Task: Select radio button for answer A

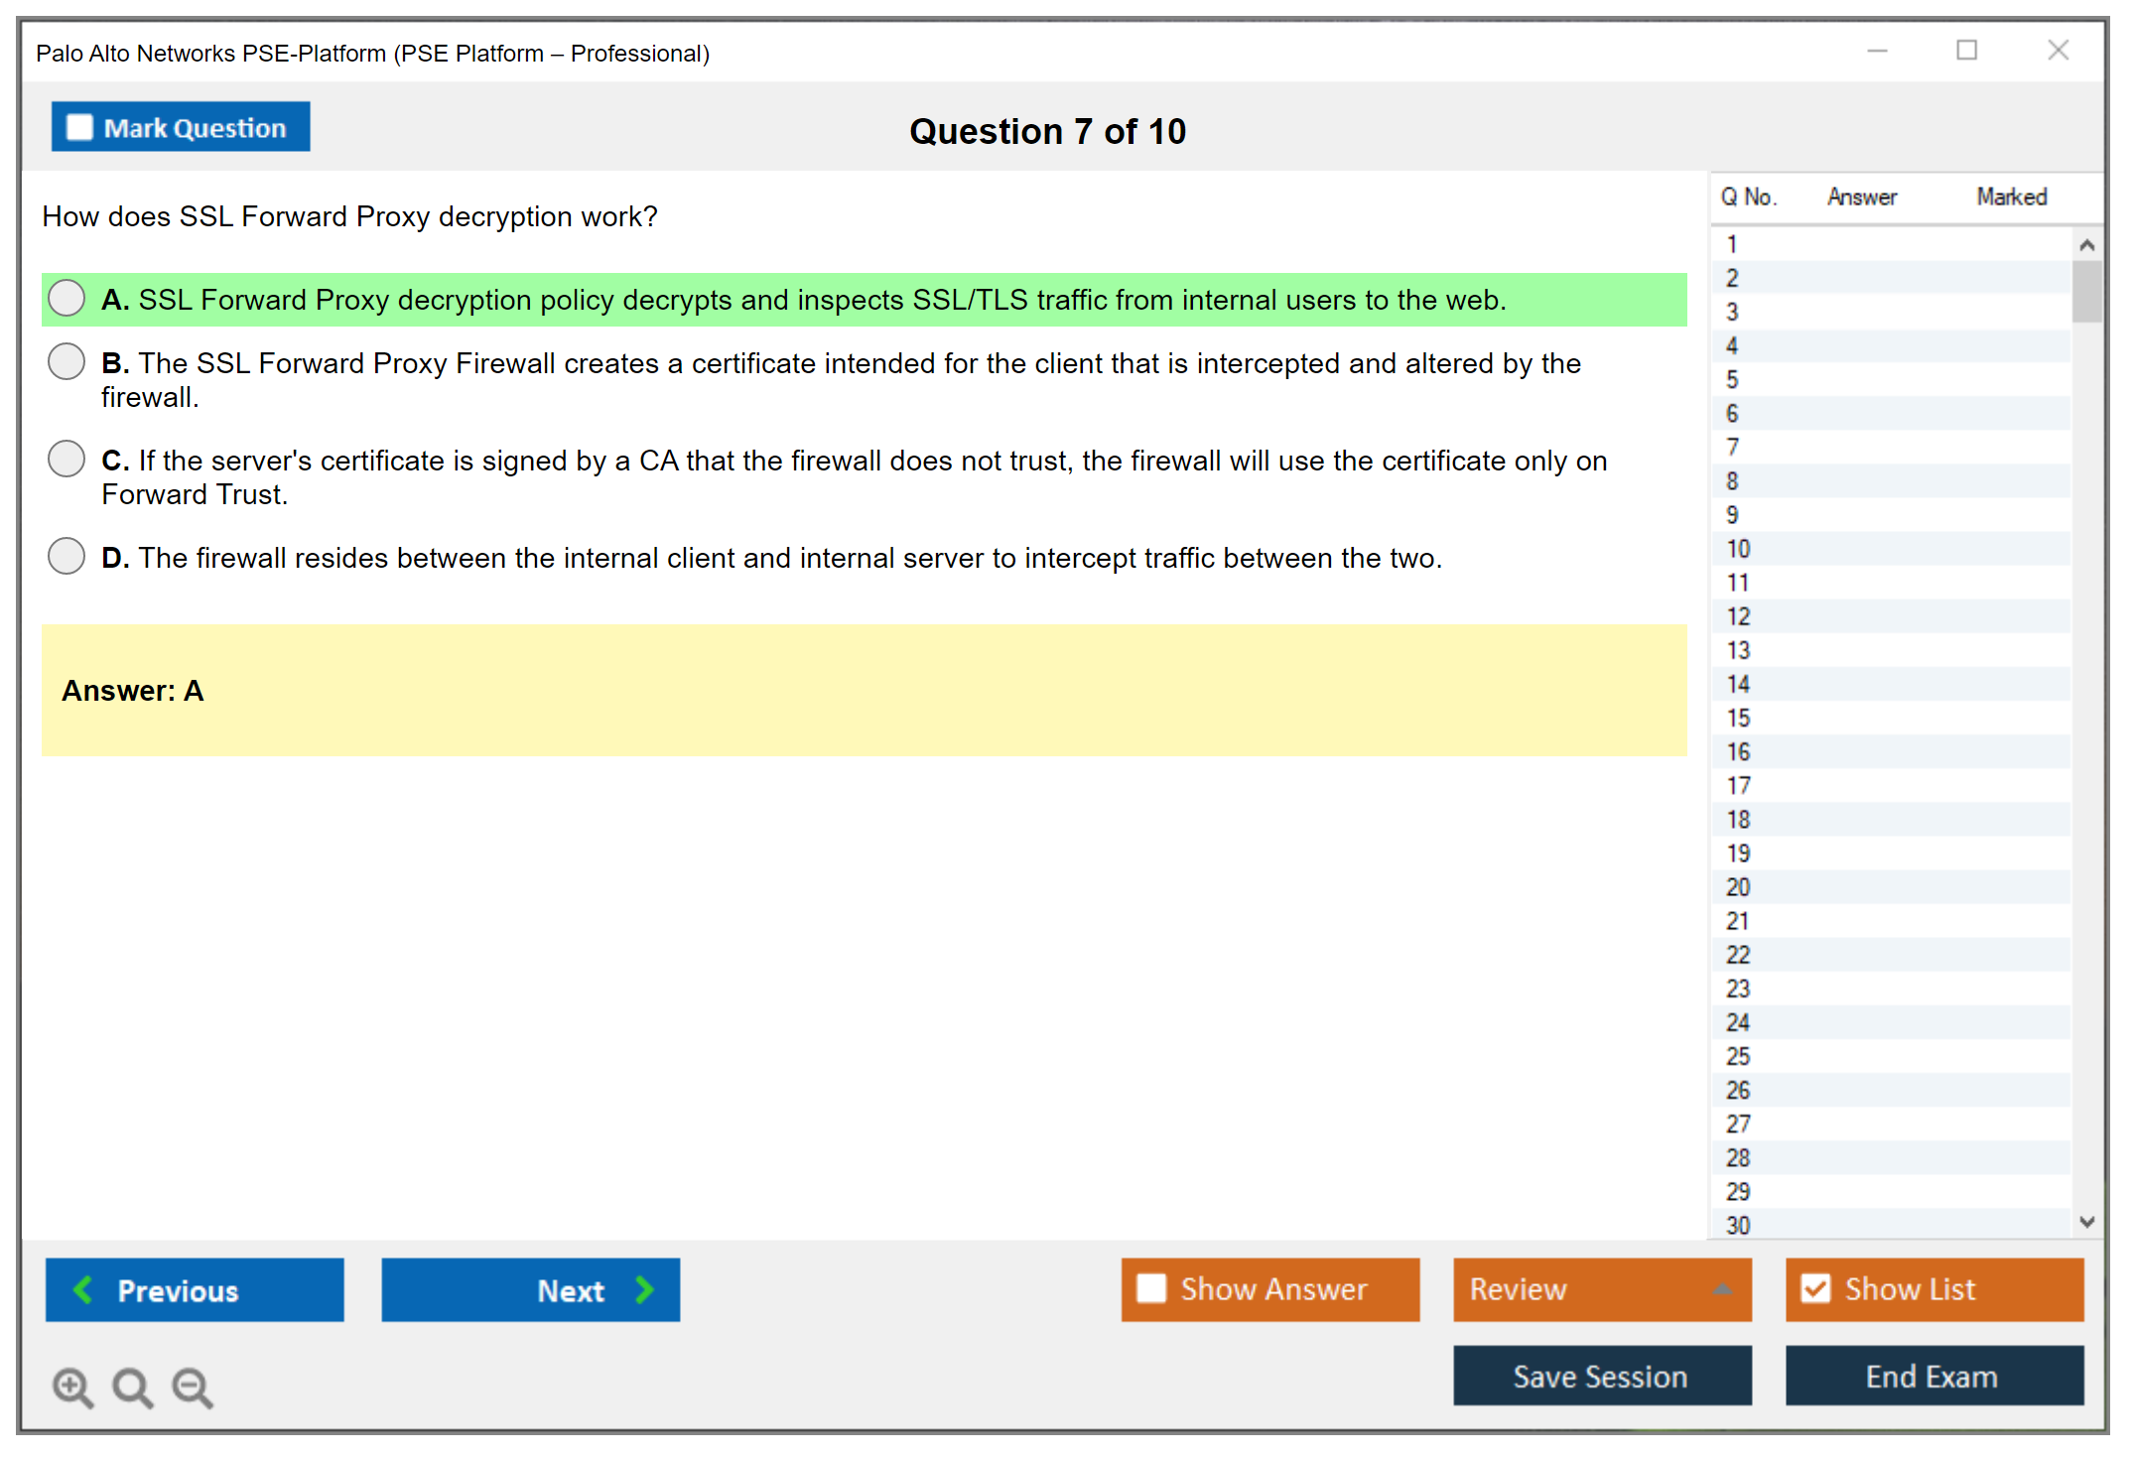Action: pos(67,298)
